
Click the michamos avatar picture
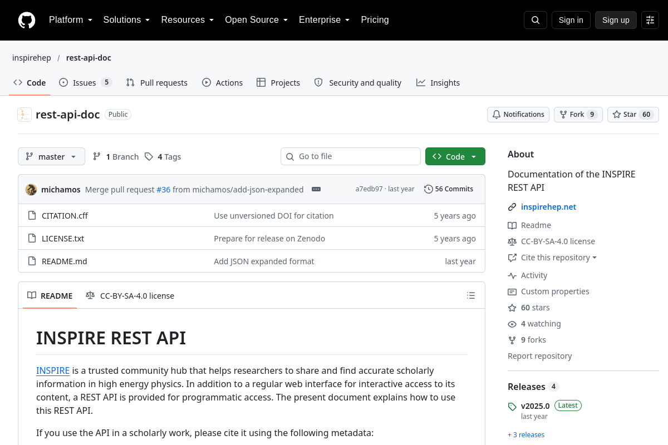pyautogui.click(x=31, y=189)
